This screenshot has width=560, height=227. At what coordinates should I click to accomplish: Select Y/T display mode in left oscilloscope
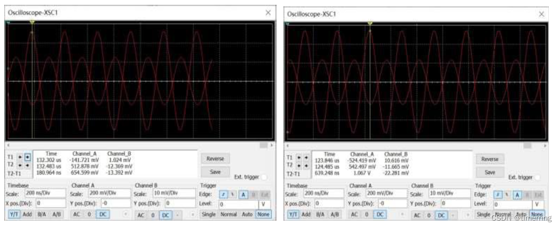[x=14, y=214]
